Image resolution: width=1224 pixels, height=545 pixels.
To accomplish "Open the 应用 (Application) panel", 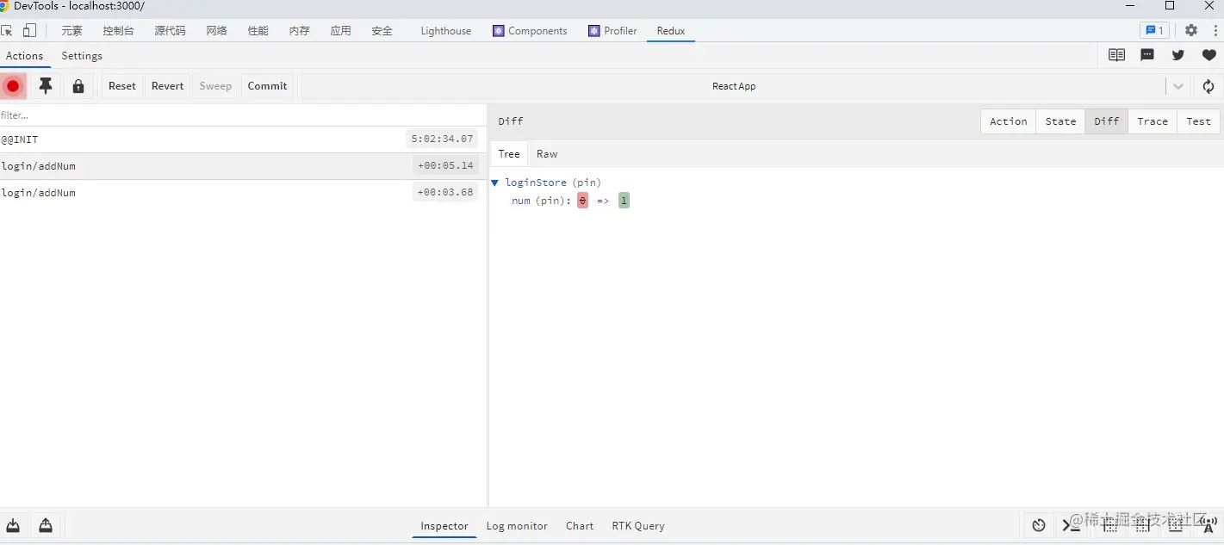I will [340, 31].
